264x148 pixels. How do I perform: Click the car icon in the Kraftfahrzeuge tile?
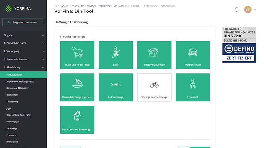193,52
